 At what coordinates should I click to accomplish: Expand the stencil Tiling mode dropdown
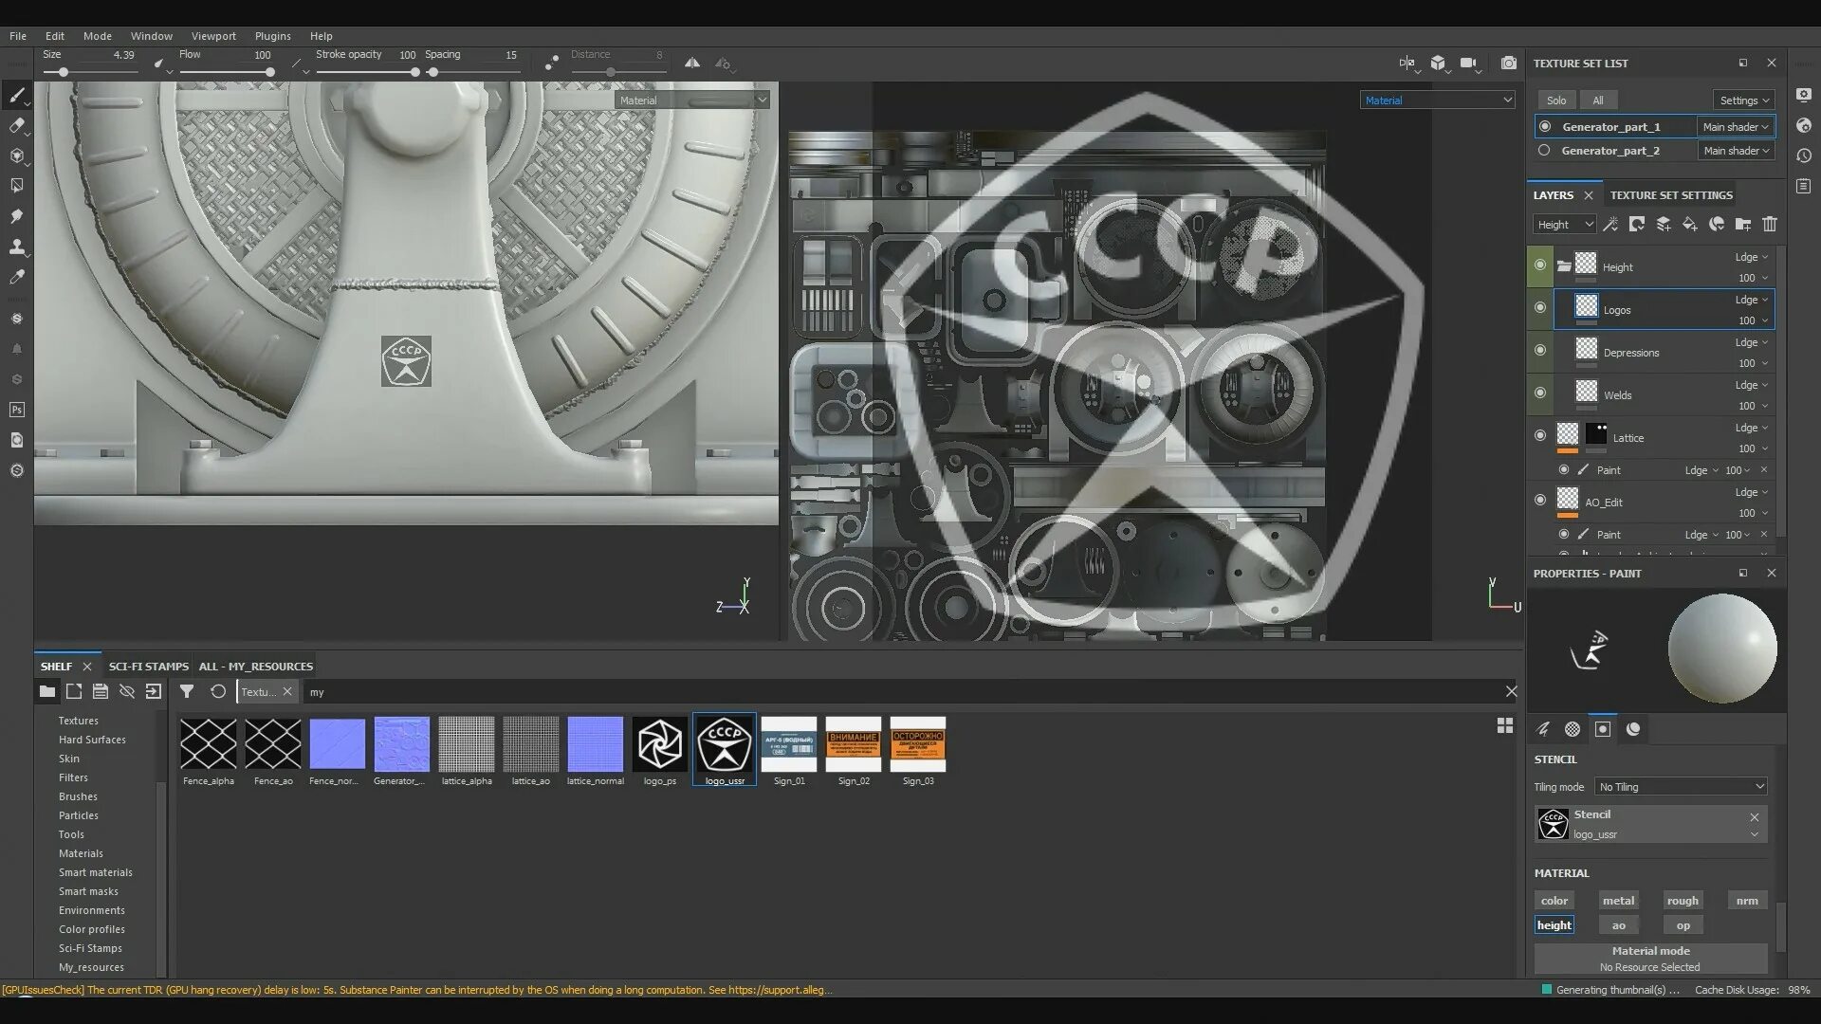1681,787
